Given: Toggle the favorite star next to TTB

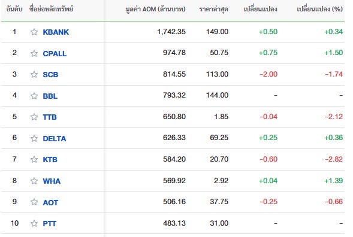Looking at the screenshot, I should (34, 117).
